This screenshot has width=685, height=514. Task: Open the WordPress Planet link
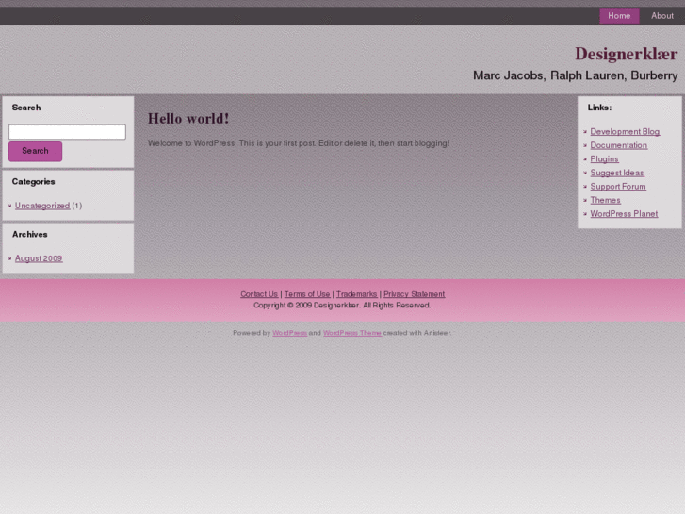click(624, 214)
